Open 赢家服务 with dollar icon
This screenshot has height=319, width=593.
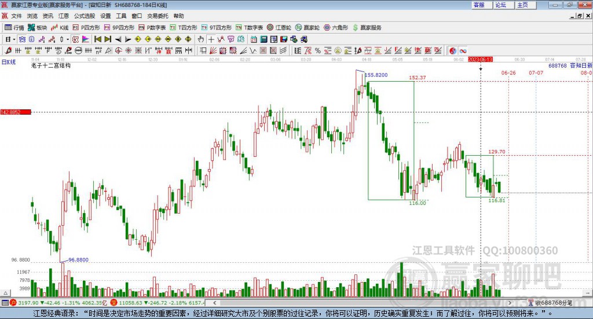(x=367, y=28)
